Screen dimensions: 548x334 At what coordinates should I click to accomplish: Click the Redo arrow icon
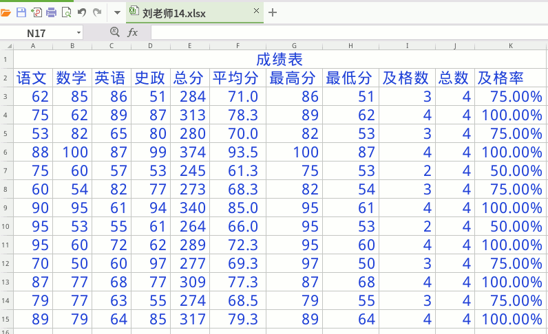pyautogui.click(x=97, y=12)
